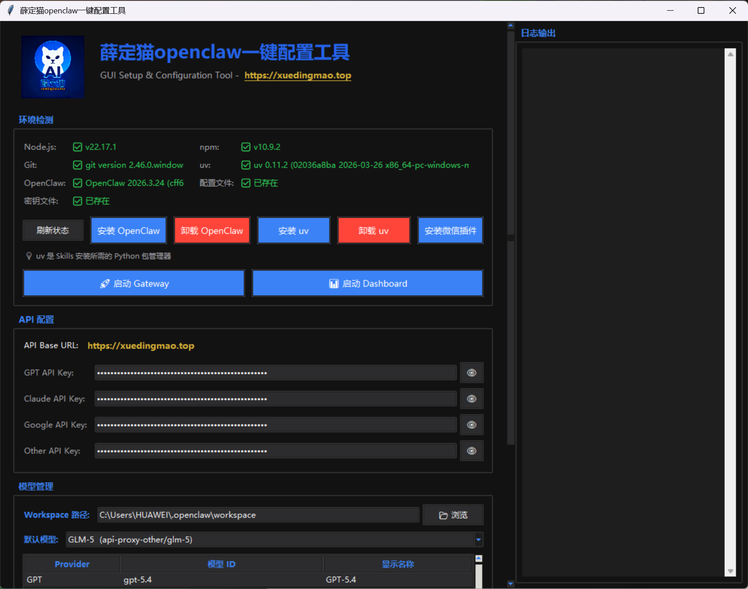This screenshot has width=748, height=589.
Task: Click the folder icon on 浏览 button
Action: point(443,515)
